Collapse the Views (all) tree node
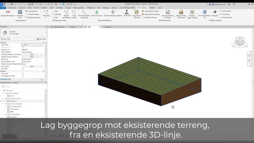This screenshot has height=143, width=254. pos(2,91)
